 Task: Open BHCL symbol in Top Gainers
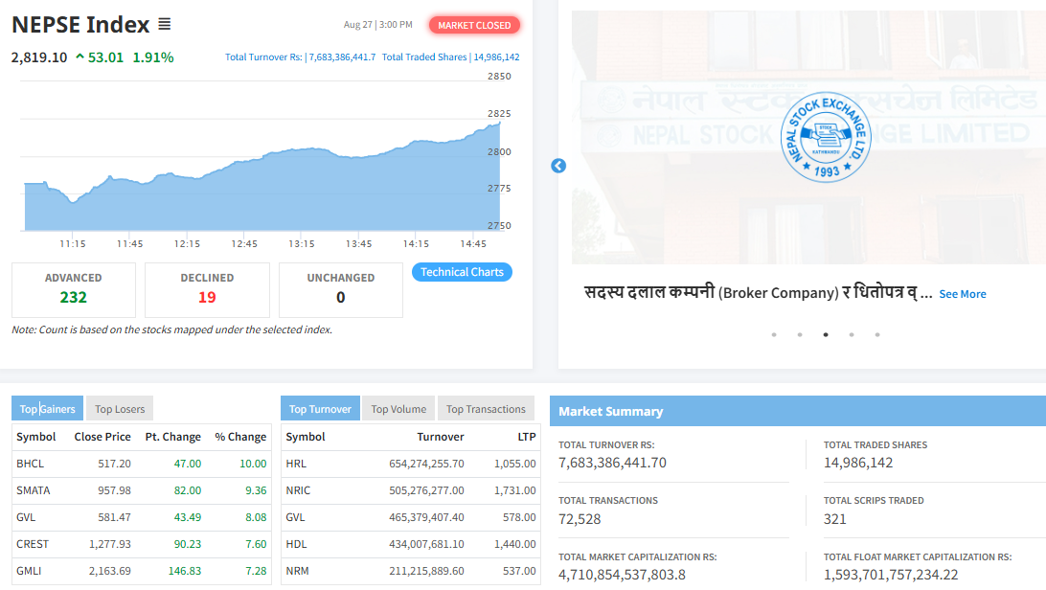point(31,464)
